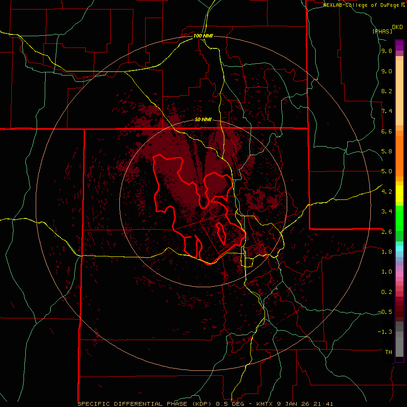Click the DKD label above color scale
This screenshot has height=407, width=407.
(398, 27)
